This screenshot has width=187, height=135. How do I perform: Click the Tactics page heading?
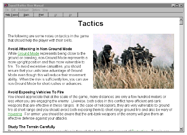click(91, 23)
